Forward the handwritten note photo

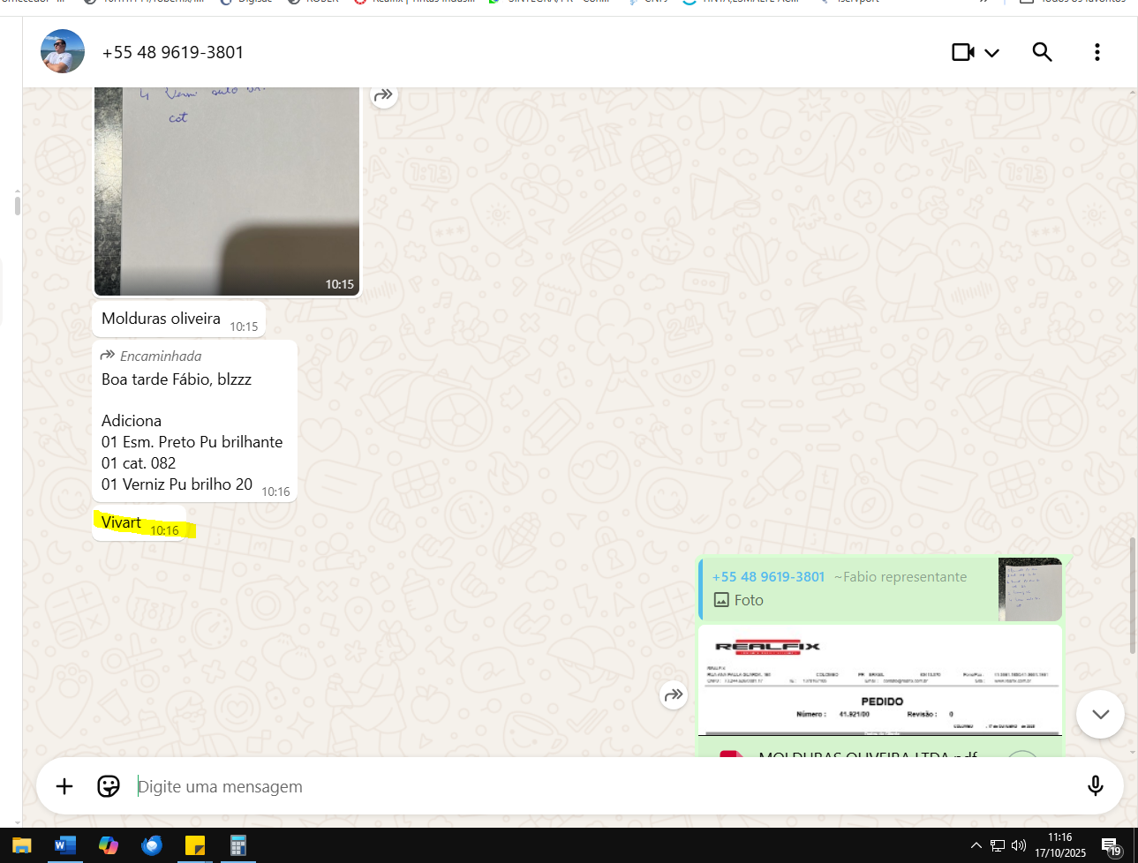(x=383, y=95)
